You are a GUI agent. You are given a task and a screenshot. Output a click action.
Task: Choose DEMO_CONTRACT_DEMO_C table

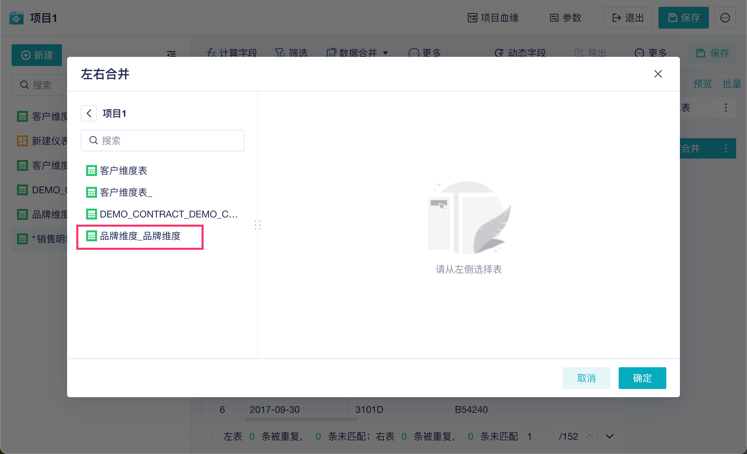coord(168,214)
